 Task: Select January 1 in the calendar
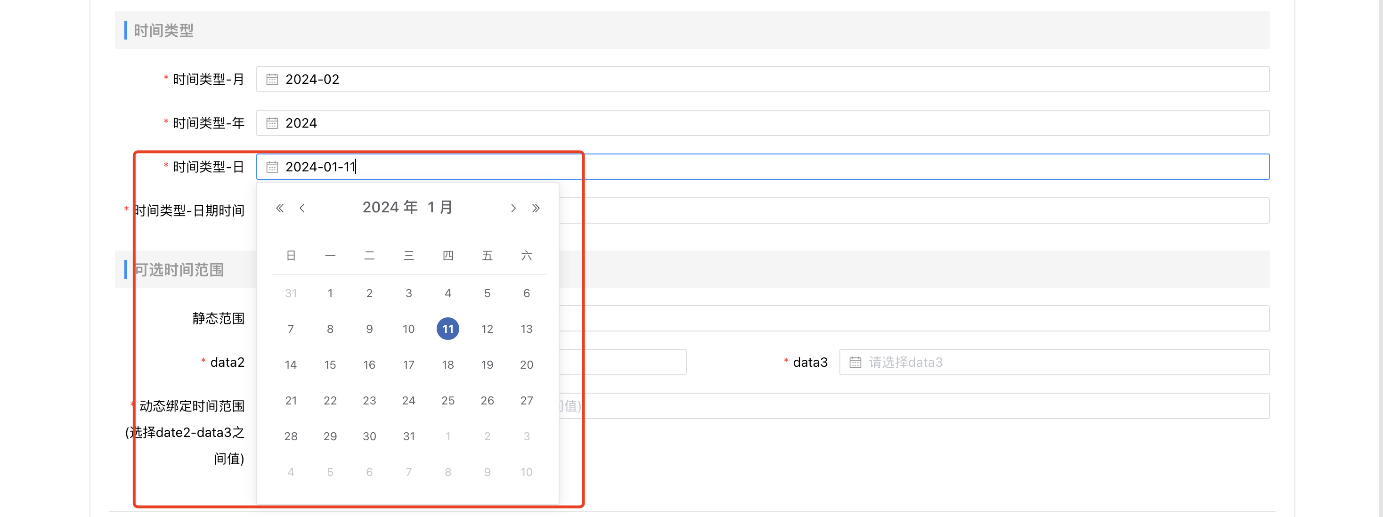330,293
